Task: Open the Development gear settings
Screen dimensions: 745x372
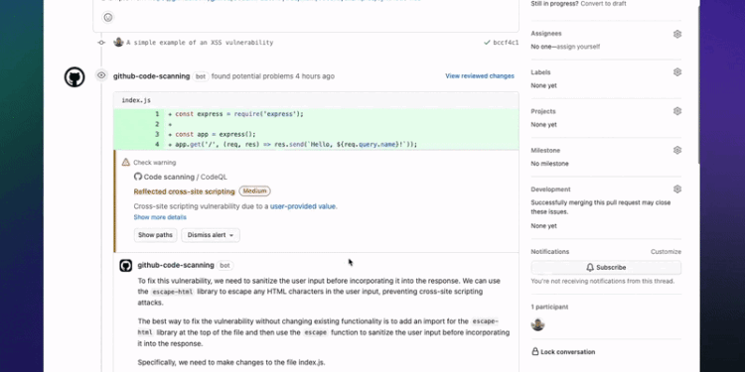Action: pyautogui.click(x=677, y=188)
